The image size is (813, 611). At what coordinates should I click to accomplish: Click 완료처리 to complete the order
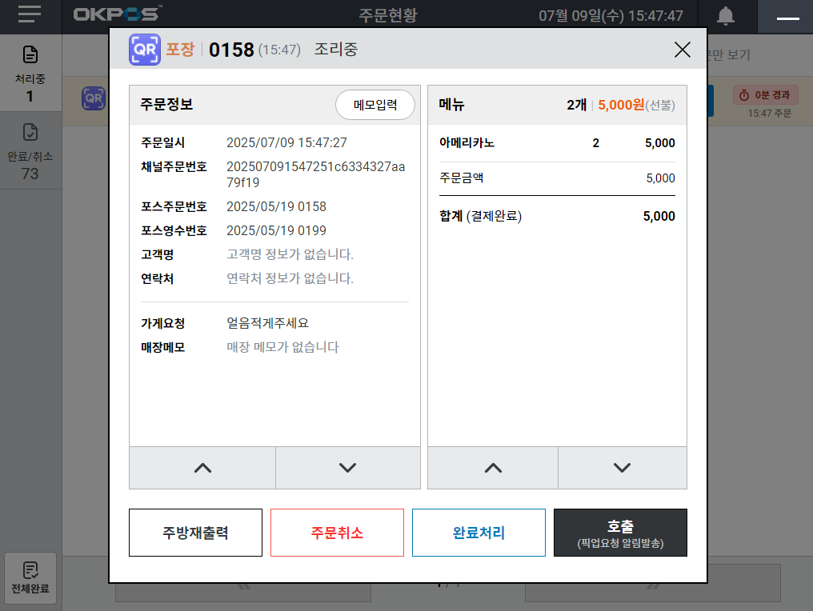coord(479,533)
